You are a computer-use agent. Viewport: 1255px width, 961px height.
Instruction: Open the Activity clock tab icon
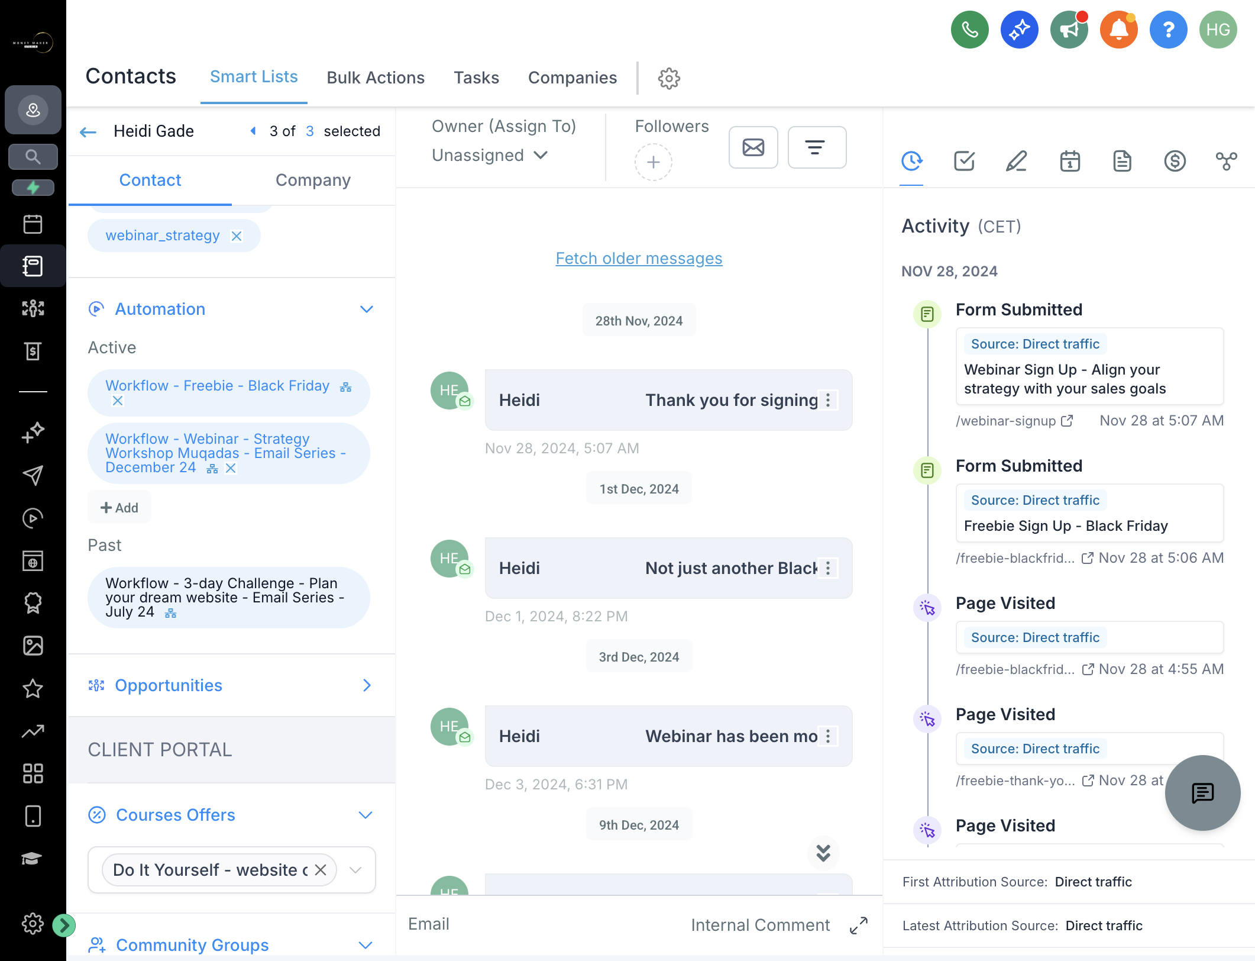pyautogui.click(x=911, y=161)
